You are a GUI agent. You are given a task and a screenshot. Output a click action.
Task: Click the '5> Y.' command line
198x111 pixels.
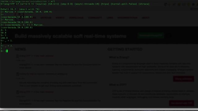click(x=4, y=35)
